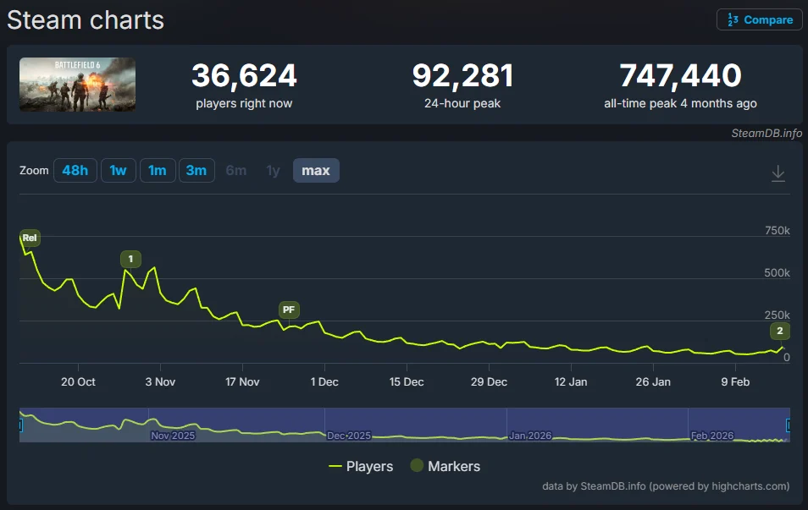Toggle the Markers series in legend
The height and width of the screenshot is (510, 808).
(x=446, y=466)
